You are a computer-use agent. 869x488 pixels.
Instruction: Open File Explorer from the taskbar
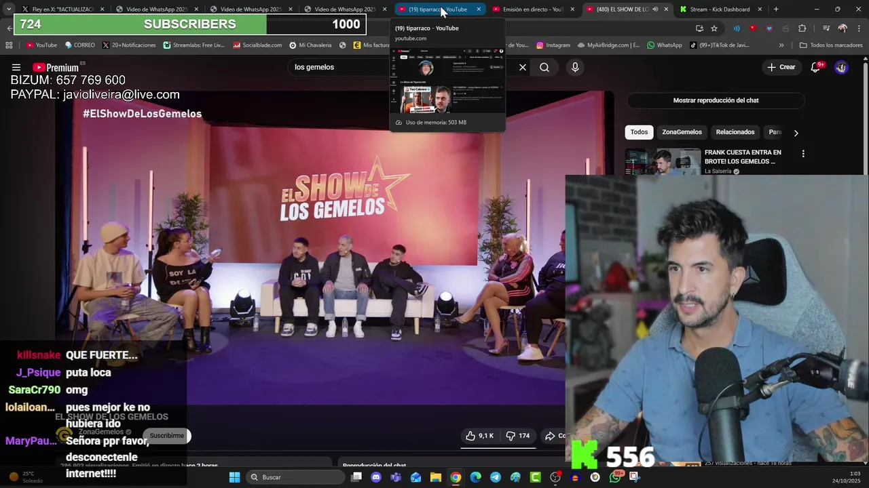click(436, 477)
